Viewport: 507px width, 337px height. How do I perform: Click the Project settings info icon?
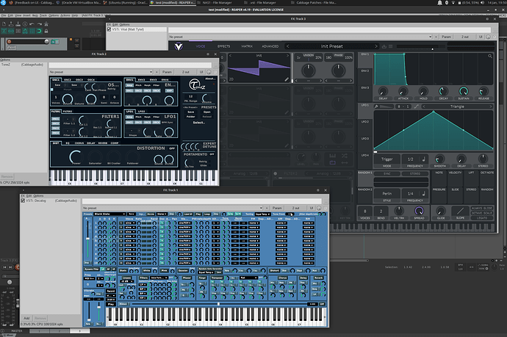pyautogui.click(x=25, y=24)
